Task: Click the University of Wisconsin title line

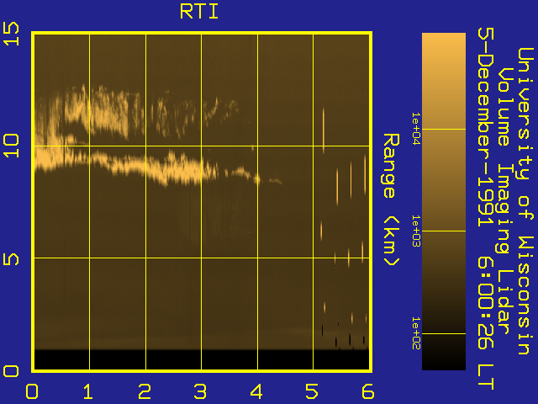Action: click(x=525, y=201)
